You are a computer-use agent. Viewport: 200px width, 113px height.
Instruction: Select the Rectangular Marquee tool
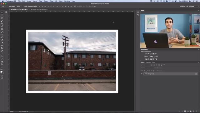click(x=2, y=15)
